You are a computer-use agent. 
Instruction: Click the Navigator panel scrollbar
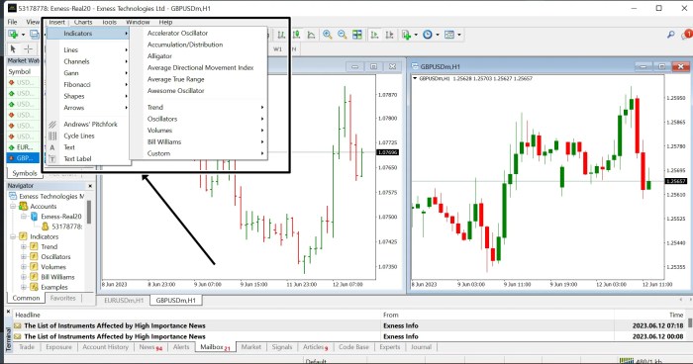point(89,212)
